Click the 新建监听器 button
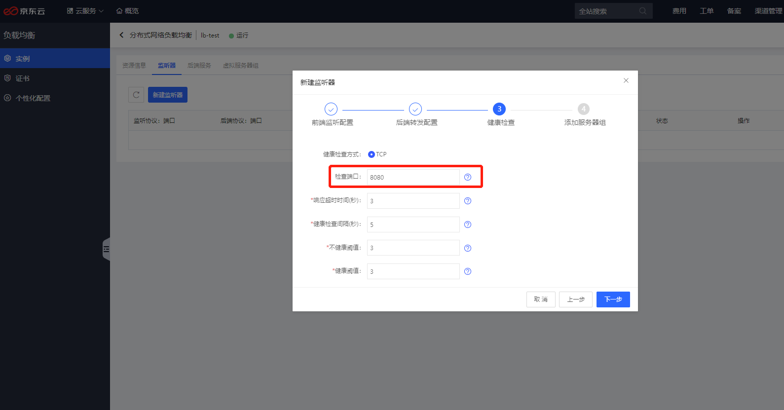This screenshot has height=410, width=784. click(168, 95)
